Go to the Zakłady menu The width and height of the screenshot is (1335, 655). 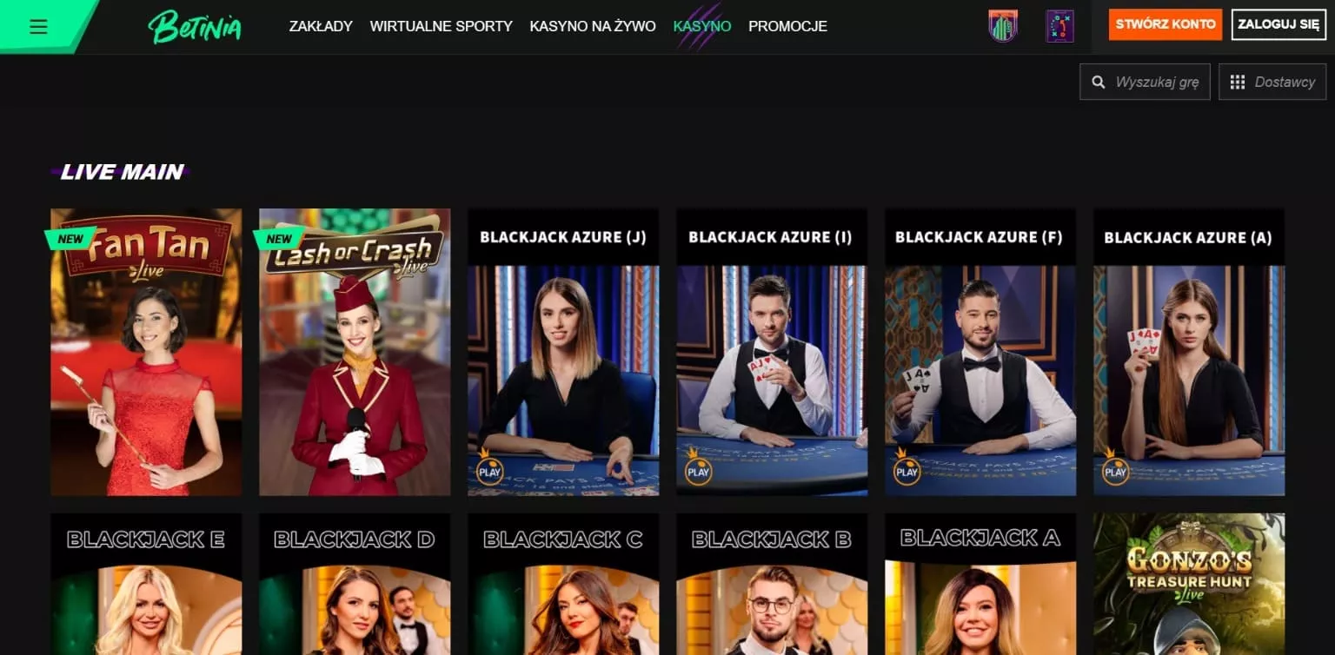pos(321,26)
